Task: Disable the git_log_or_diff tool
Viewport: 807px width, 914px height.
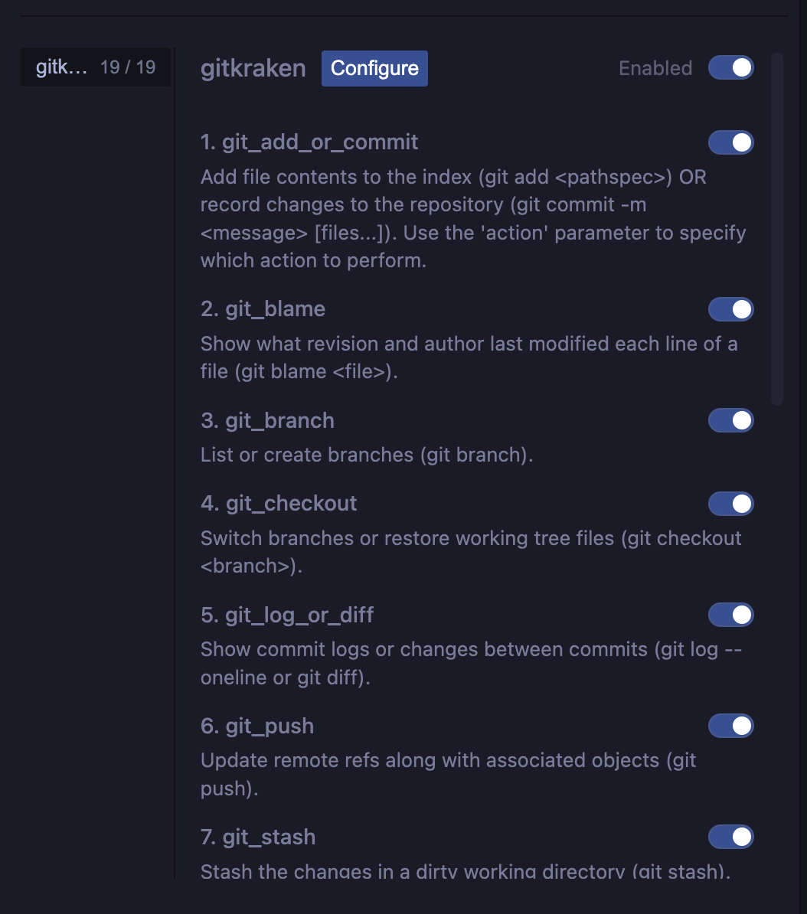Action: point(730,615)
